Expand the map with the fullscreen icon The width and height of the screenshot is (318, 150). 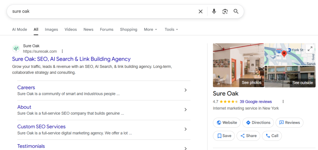(x=310, y=49)
